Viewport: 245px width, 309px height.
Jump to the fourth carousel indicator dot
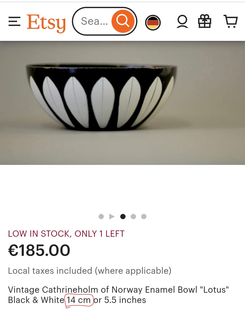[133, 217]
